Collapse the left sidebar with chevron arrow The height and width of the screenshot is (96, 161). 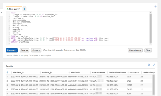pyautogui.click(x=2, y=12)
